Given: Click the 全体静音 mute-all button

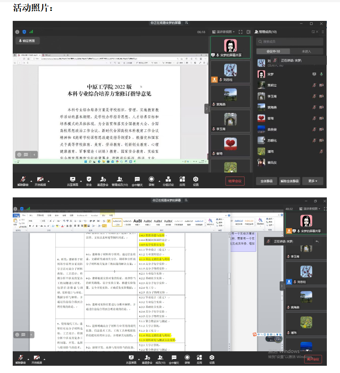Looking at the screenshot, I should [266, 181].
